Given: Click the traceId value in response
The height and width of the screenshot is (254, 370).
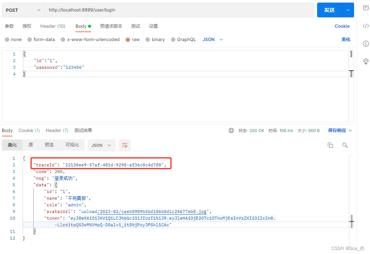Looking at the screenshot, I should (113, 165).
